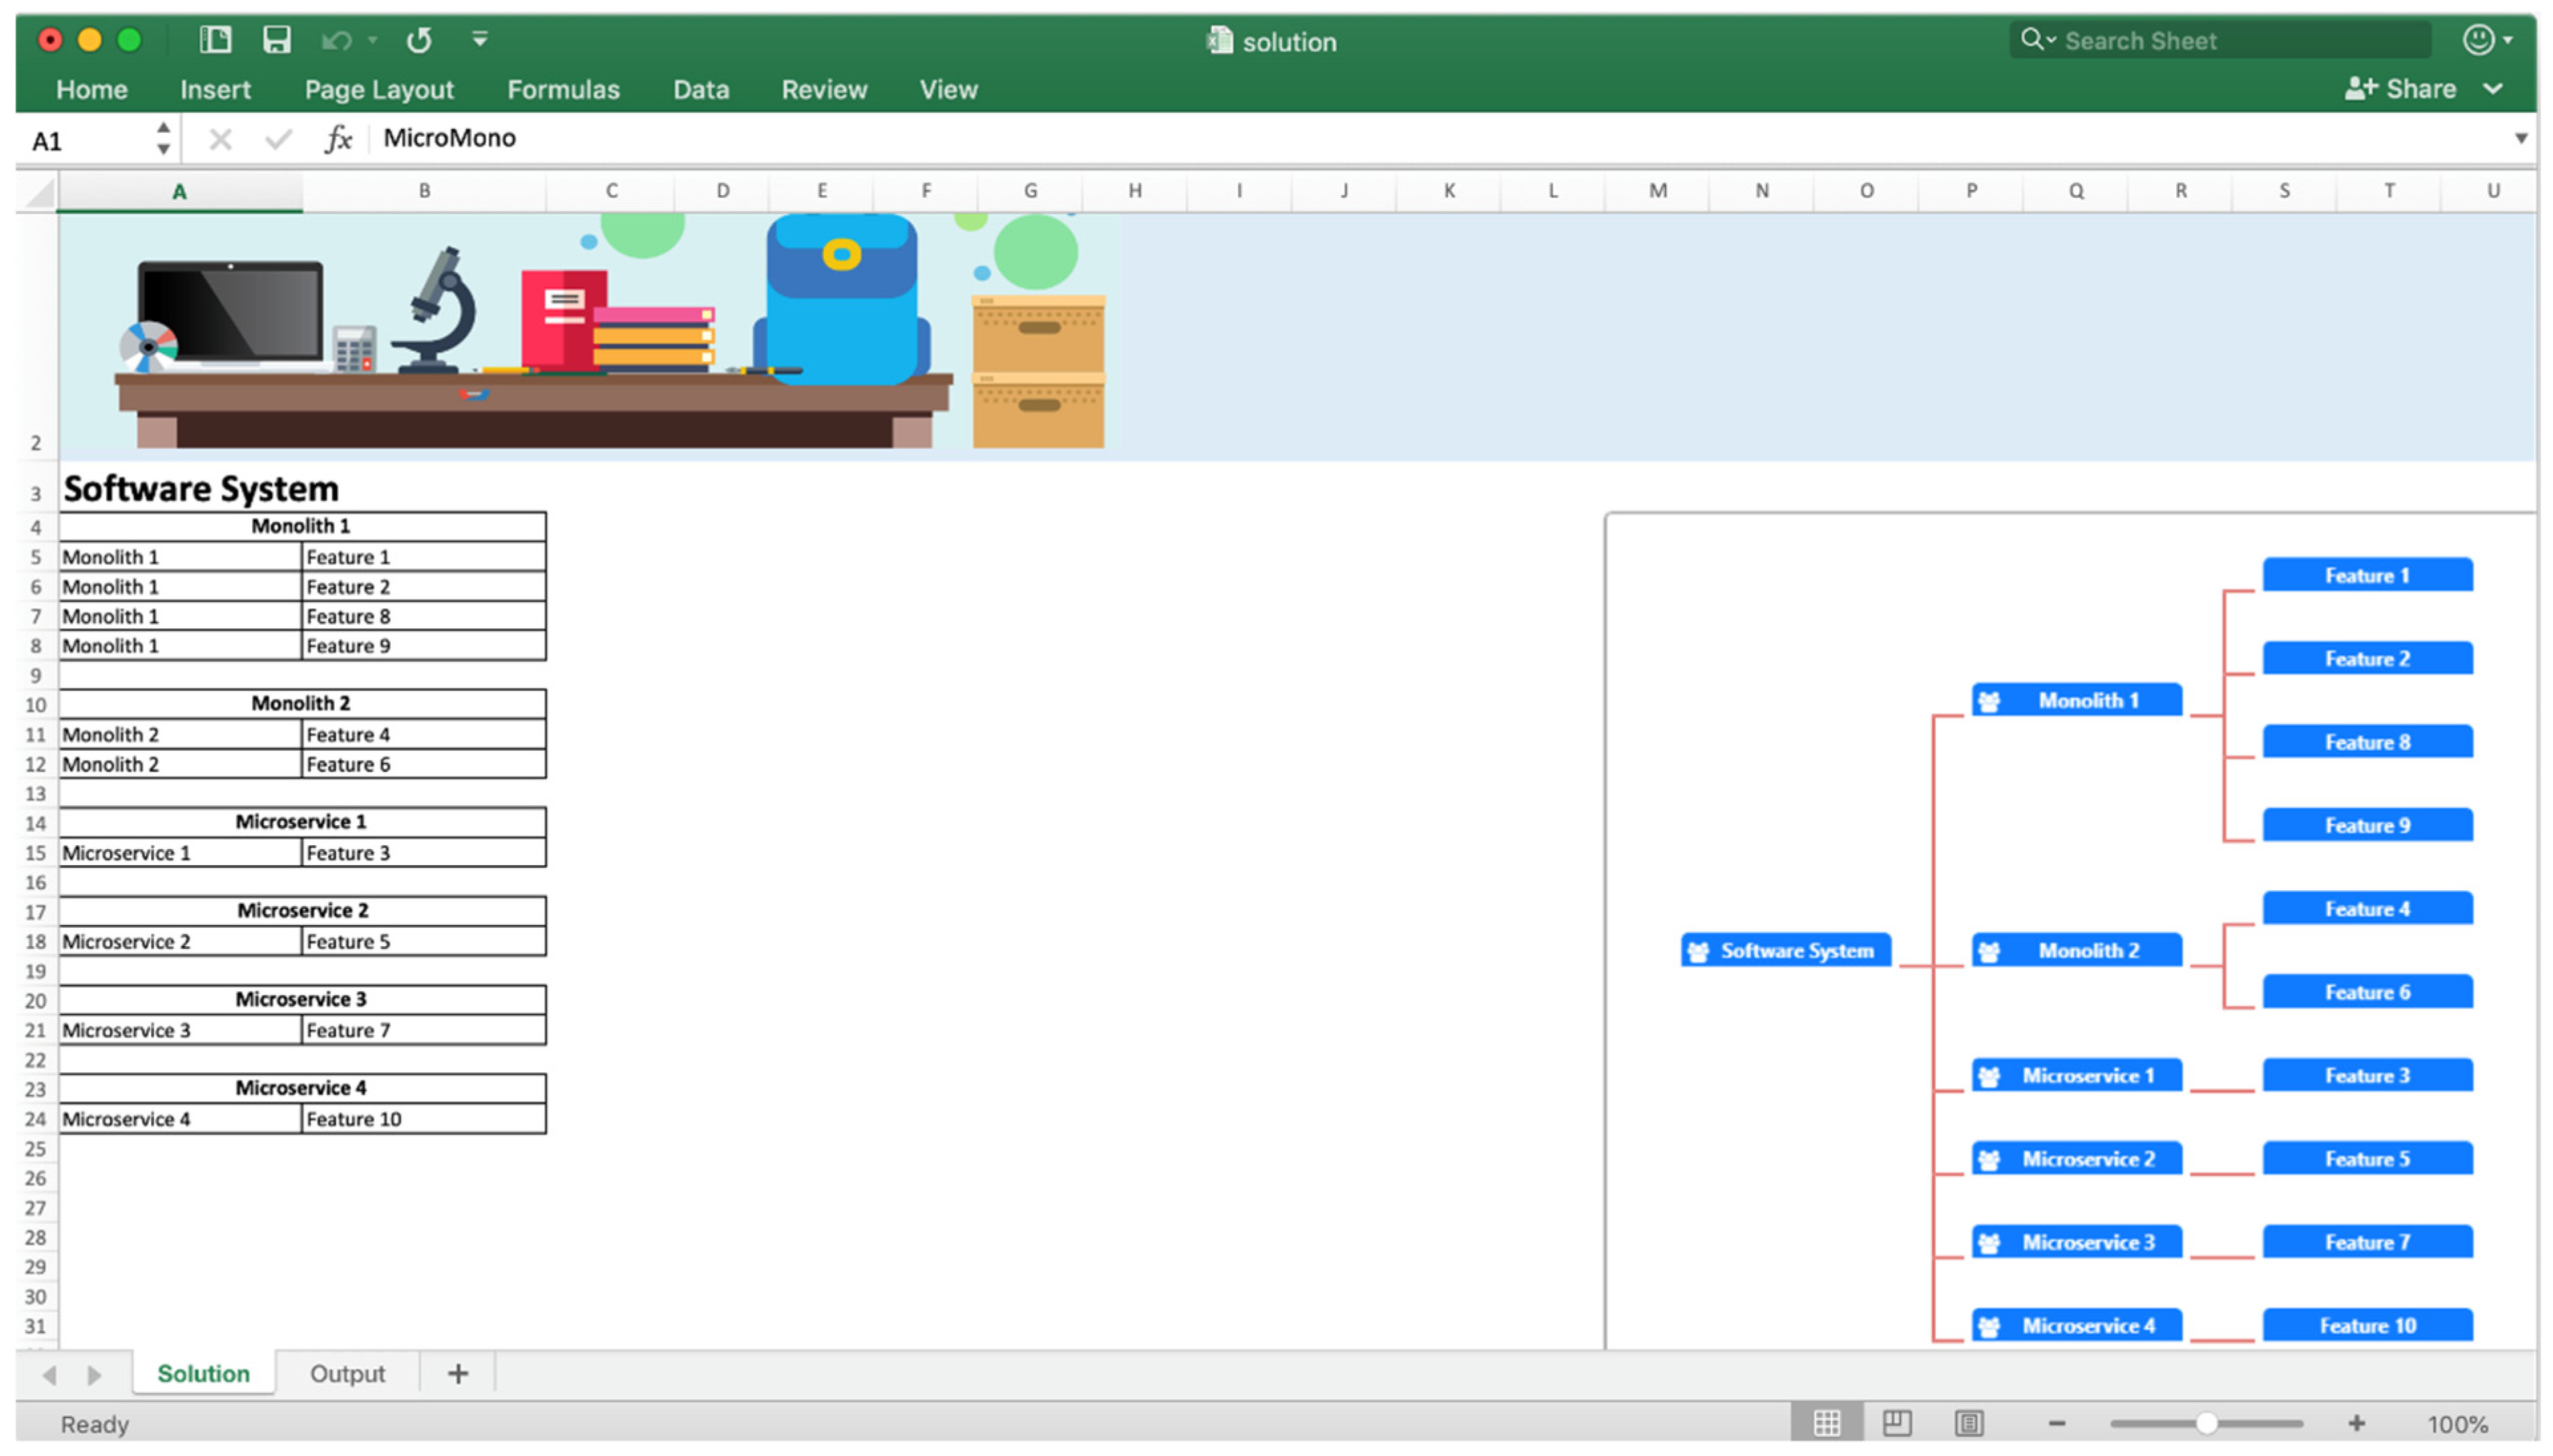Add a new sheet with plus button
The width and height of the screenshot is (2553, 1456).
click(458, 1373)
